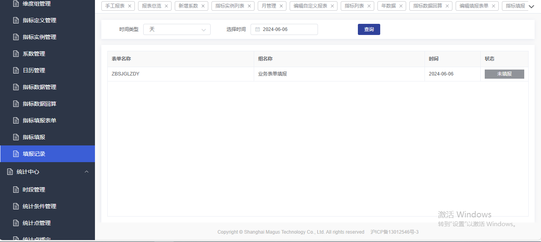Viewport: 541px width, 242px height.
Task: Click the 未填报 status button
Action: click(x=504, y=74)
